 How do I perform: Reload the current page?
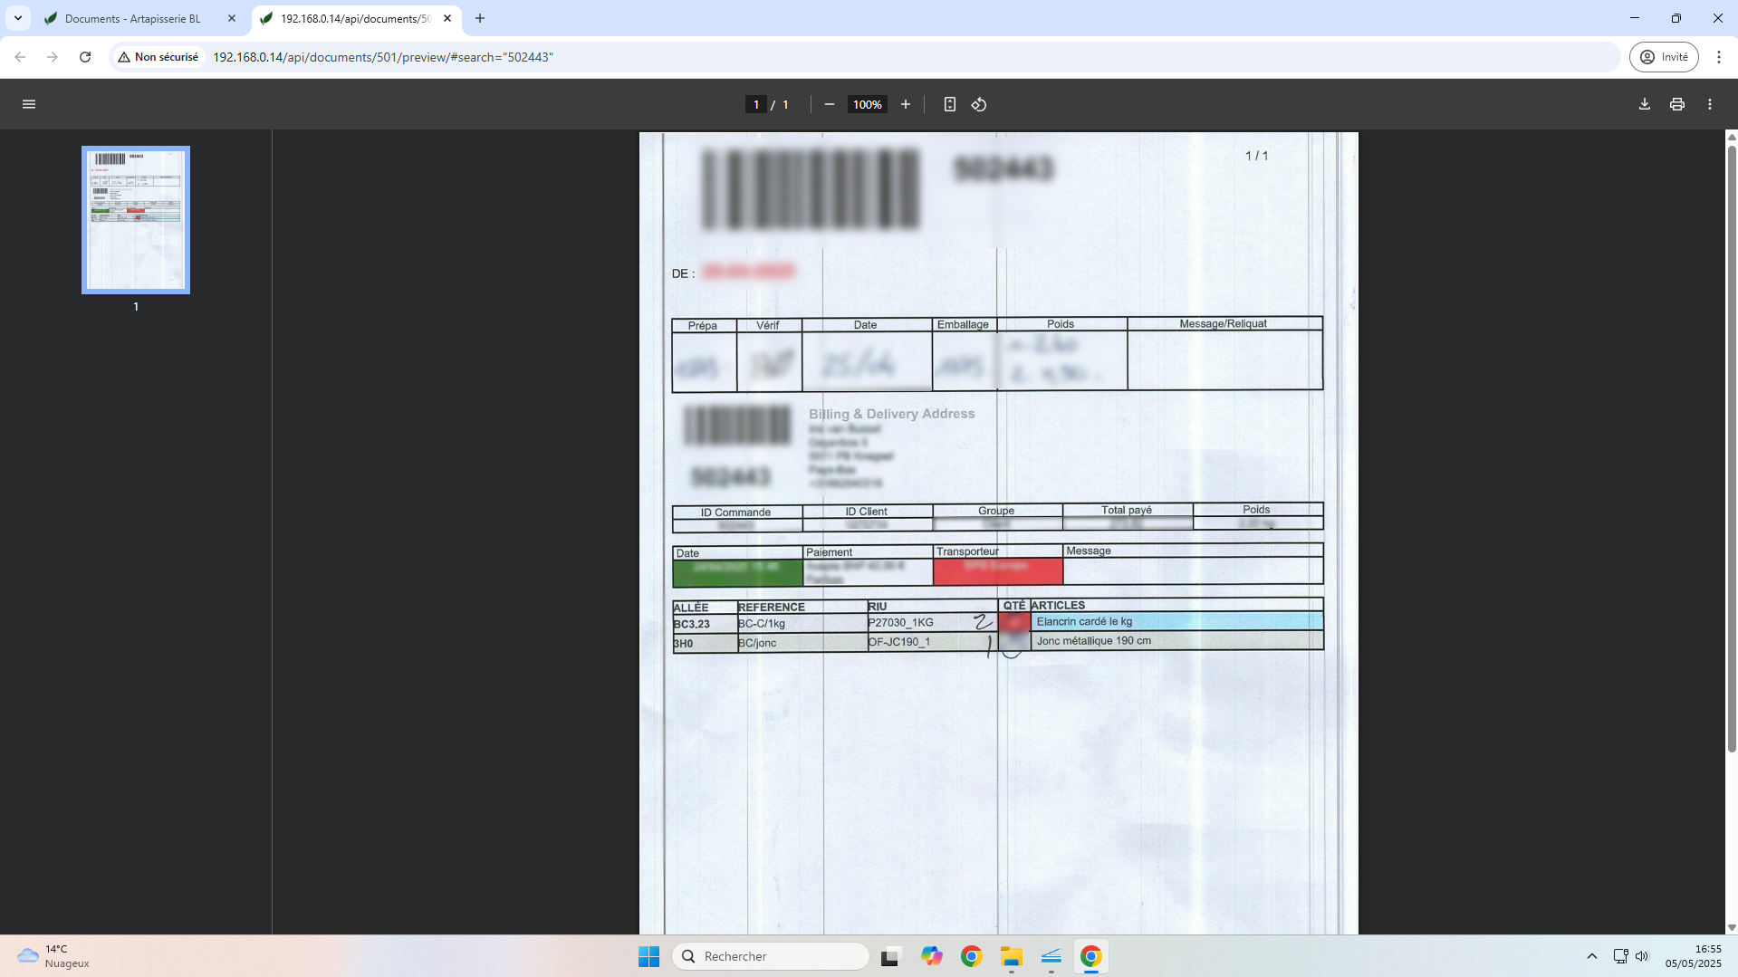coord(85,57)
